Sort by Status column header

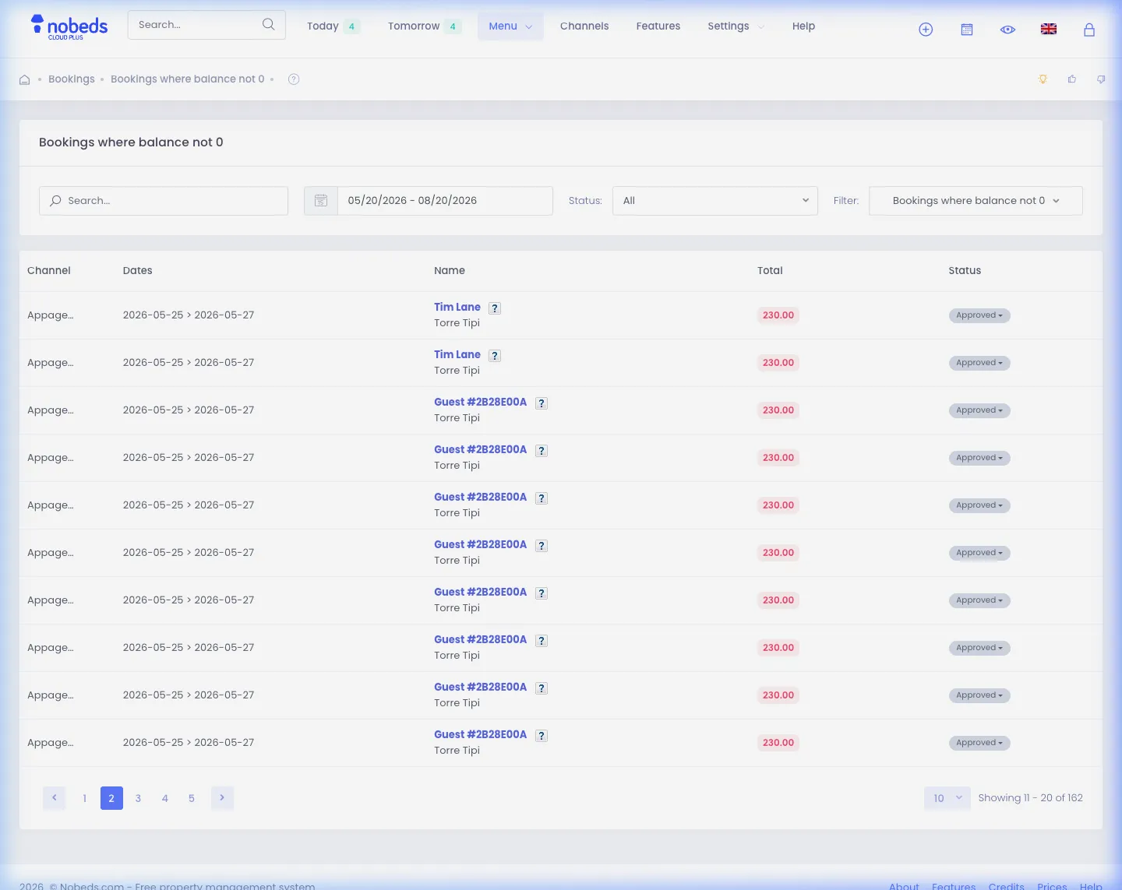tap(965, 271)
